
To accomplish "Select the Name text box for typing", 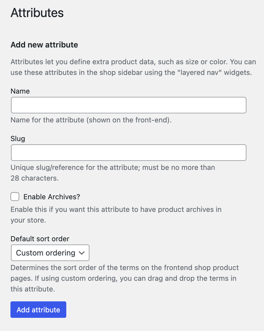I will tap(129, 105).
